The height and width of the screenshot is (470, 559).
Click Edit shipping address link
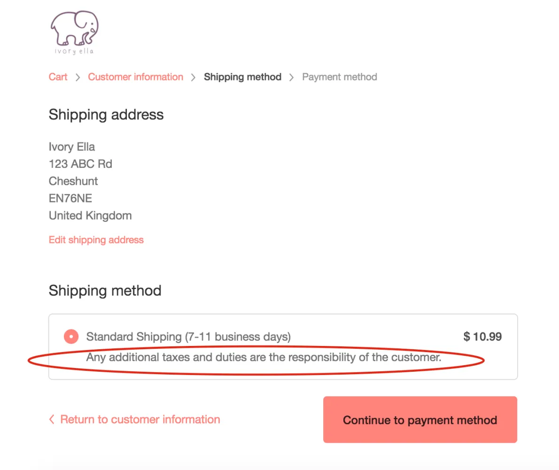(x=96, y=240)
